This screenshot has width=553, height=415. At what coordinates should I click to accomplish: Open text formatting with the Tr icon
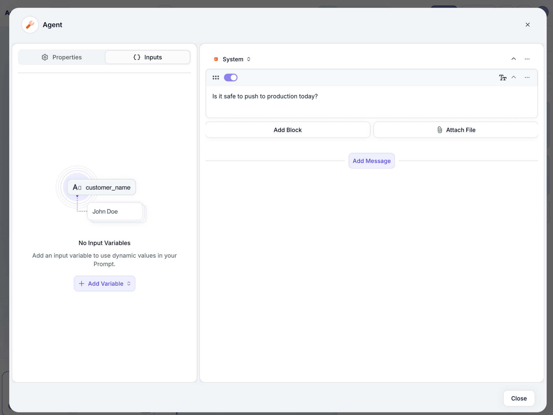click(x=502, y=77)
